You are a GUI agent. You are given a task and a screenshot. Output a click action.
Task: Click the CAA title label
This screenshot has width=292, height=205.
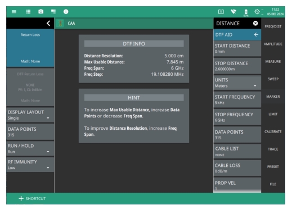(x=71, y=23)
